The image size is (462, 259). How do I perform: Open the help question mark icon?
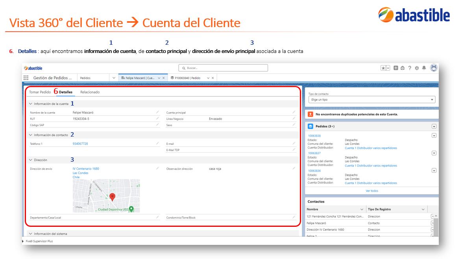pos(410,68)
